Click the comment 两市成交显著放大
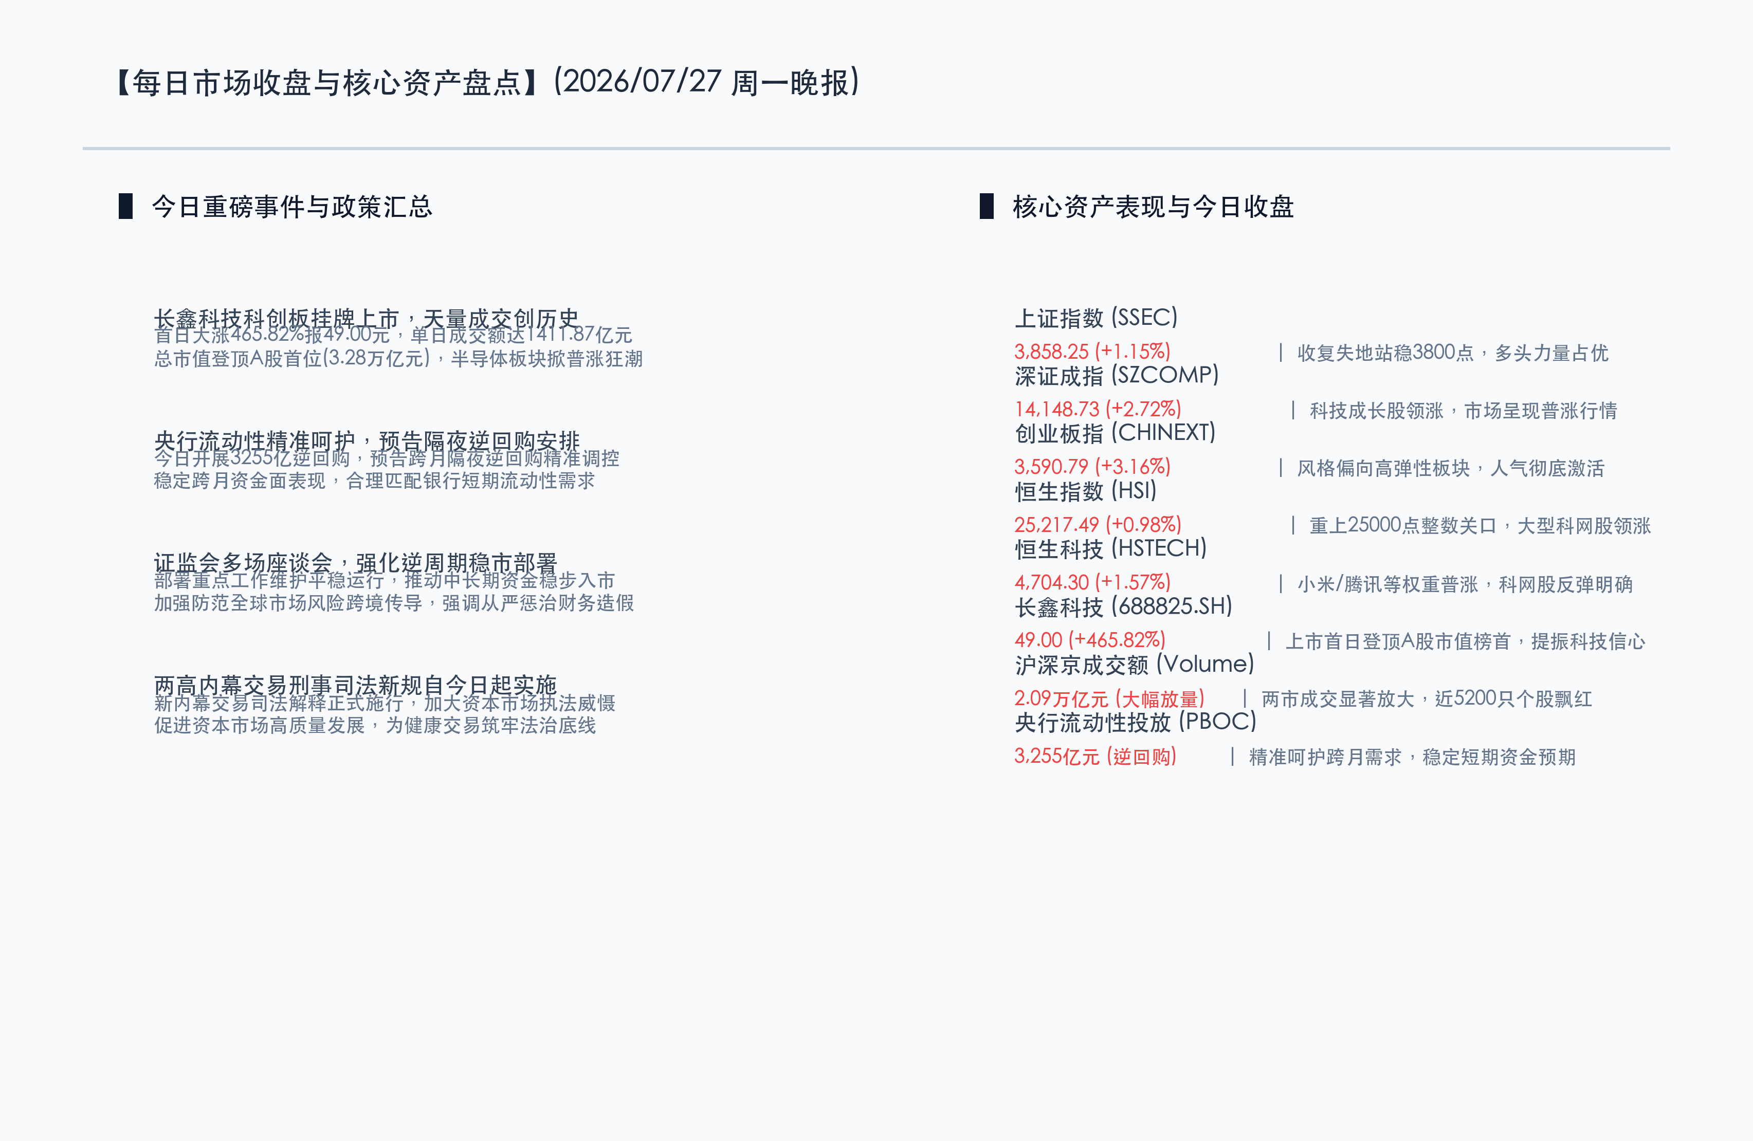This screenshot has height=1141, width=1753. coord(1338,699)
